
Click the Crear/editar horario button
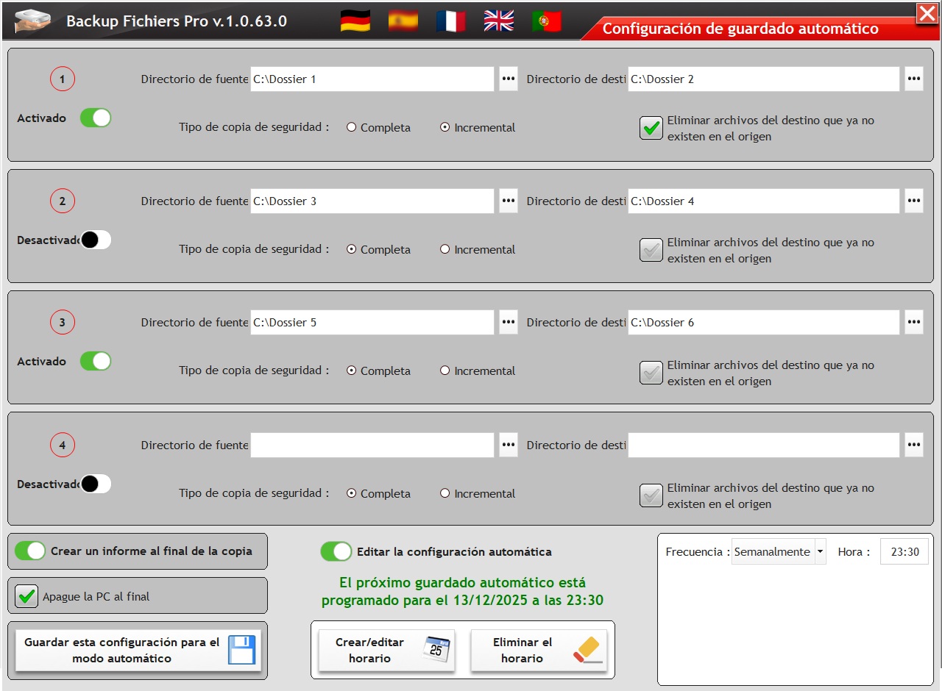click(x=386, y=651)
